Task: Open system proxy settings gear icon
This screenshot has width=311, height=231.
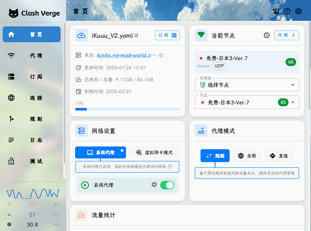Action: click(154, 184)
